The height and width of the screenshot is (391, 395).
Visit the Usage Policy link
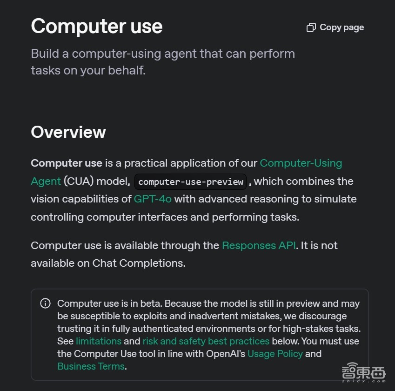pyautogui.click(x=274, y=354)
